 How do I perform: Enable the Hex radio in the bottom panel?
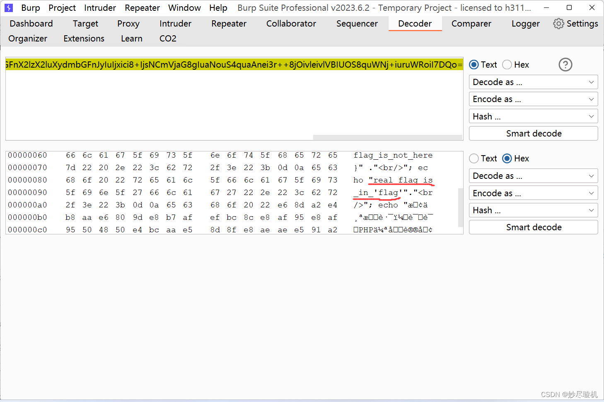coord(507,158)
